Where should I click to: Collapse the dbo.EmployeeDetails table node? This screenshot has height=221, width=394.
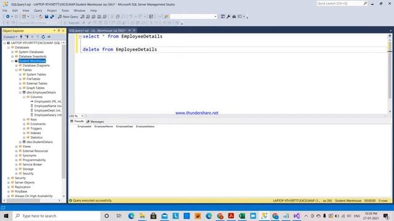pos(20,93)
